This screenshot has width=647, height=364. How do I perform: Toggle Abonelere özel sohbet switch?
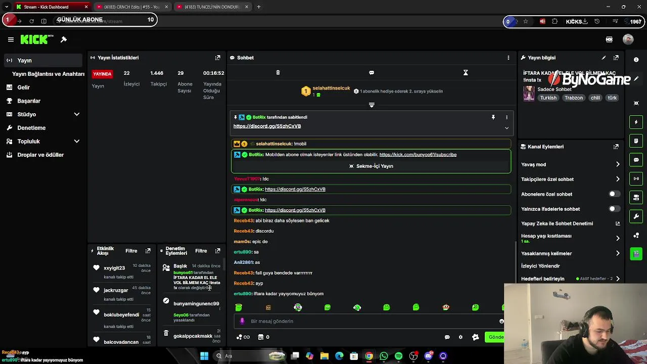(614, 194)
